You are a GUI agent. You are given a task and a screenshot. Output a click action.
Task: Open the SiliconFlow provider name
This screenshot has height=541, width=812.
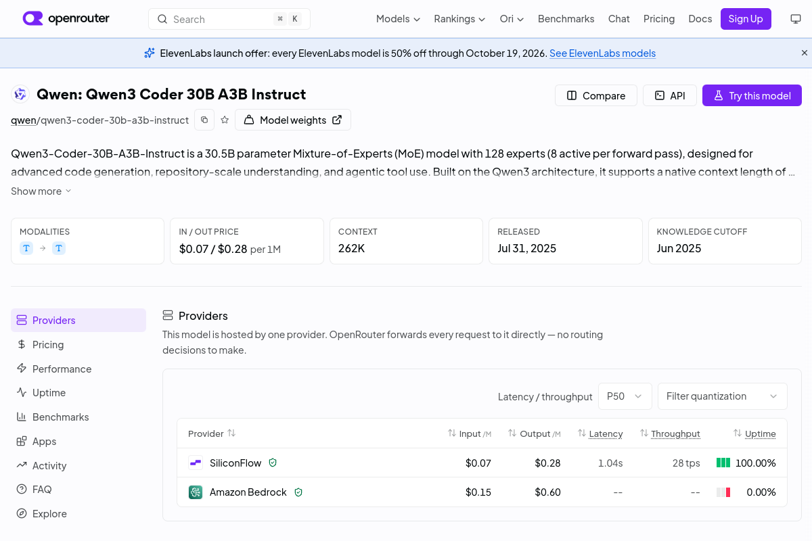point(235,463)
